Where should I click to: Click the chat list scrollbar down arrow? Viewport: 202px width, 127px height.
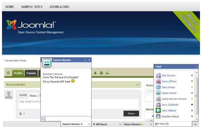[x=197, y=119]
